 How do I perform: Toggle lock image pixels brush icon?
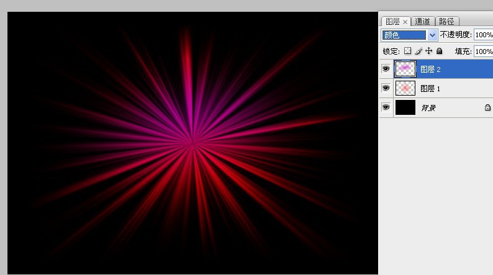point(418,51)
